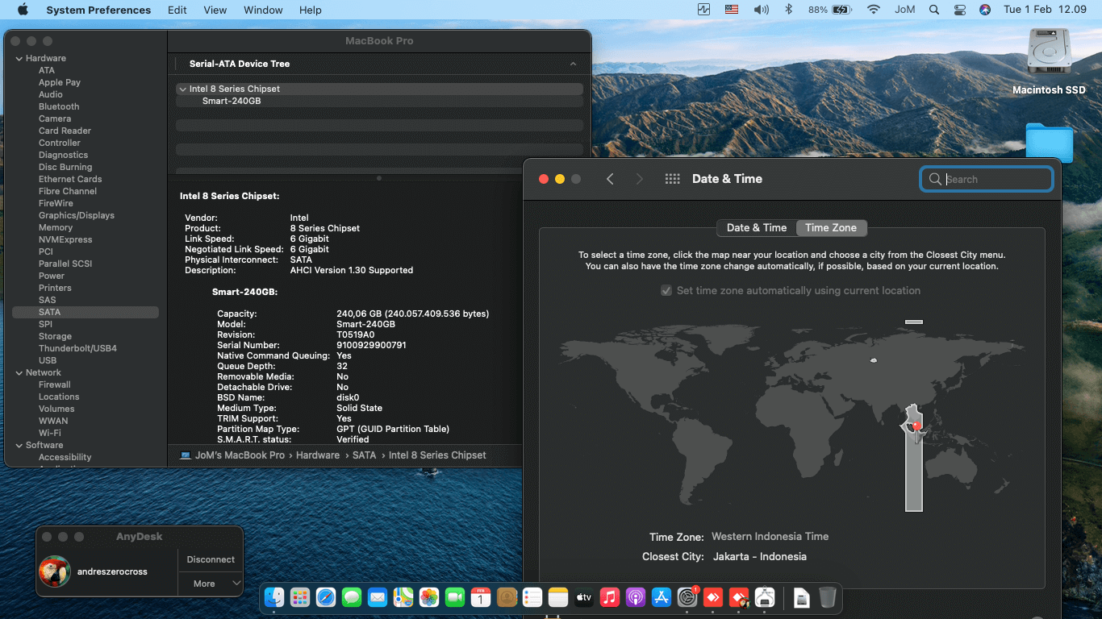Select Graphics/Displays in the sidebar
1102x619 pixels.
tap(77, 215)
